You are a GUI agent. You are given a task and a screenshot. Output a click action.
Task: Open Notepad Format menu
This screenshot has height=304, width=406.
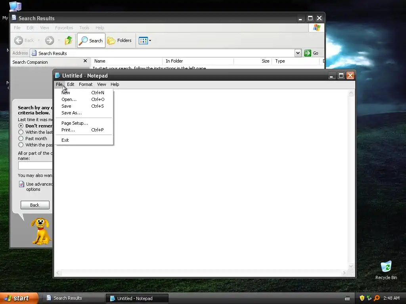(86, 84)
